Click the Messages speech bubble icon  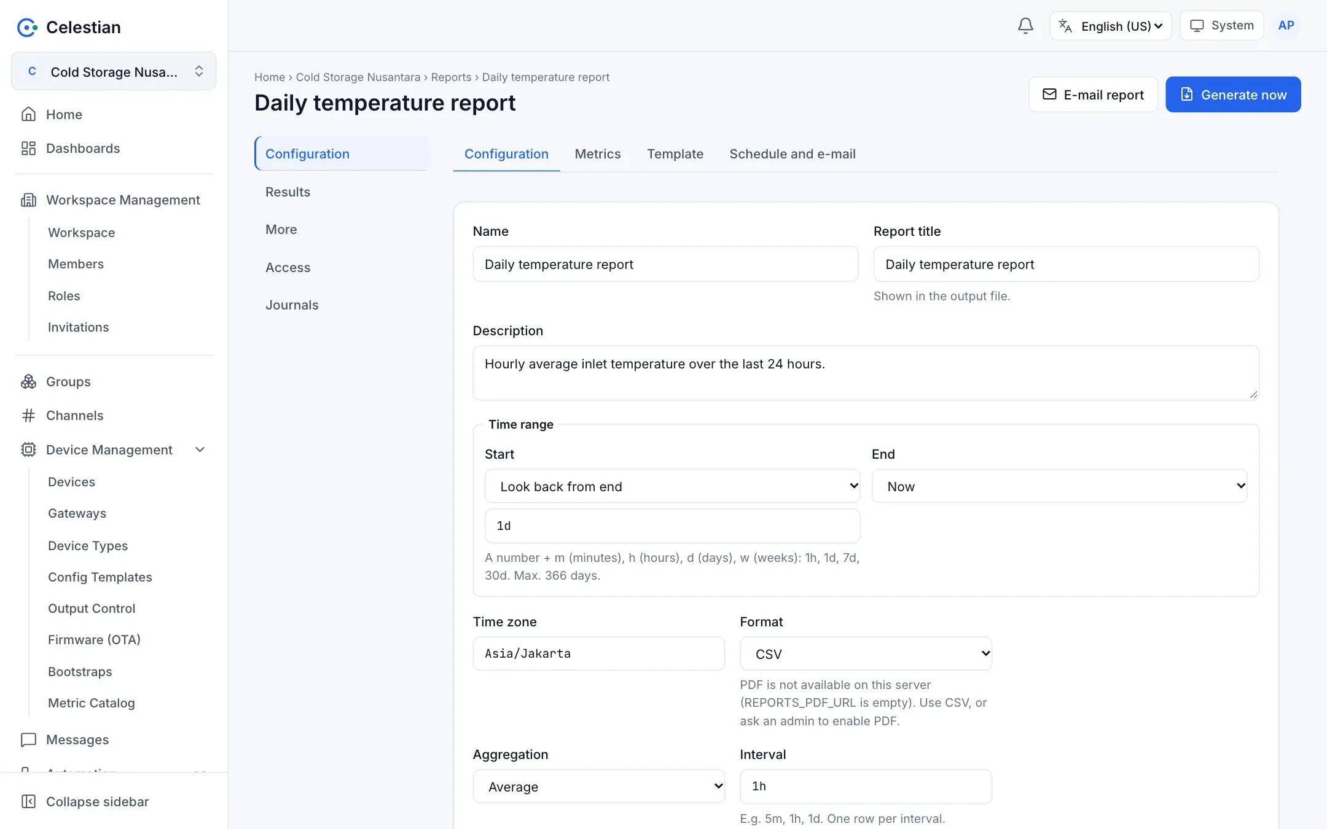(28, 739)
